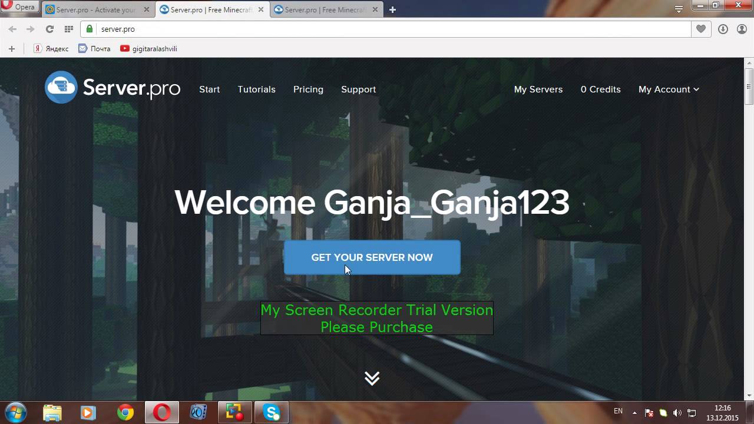
Task: Click the EN language indicator
Action: [x=618, y=411]
